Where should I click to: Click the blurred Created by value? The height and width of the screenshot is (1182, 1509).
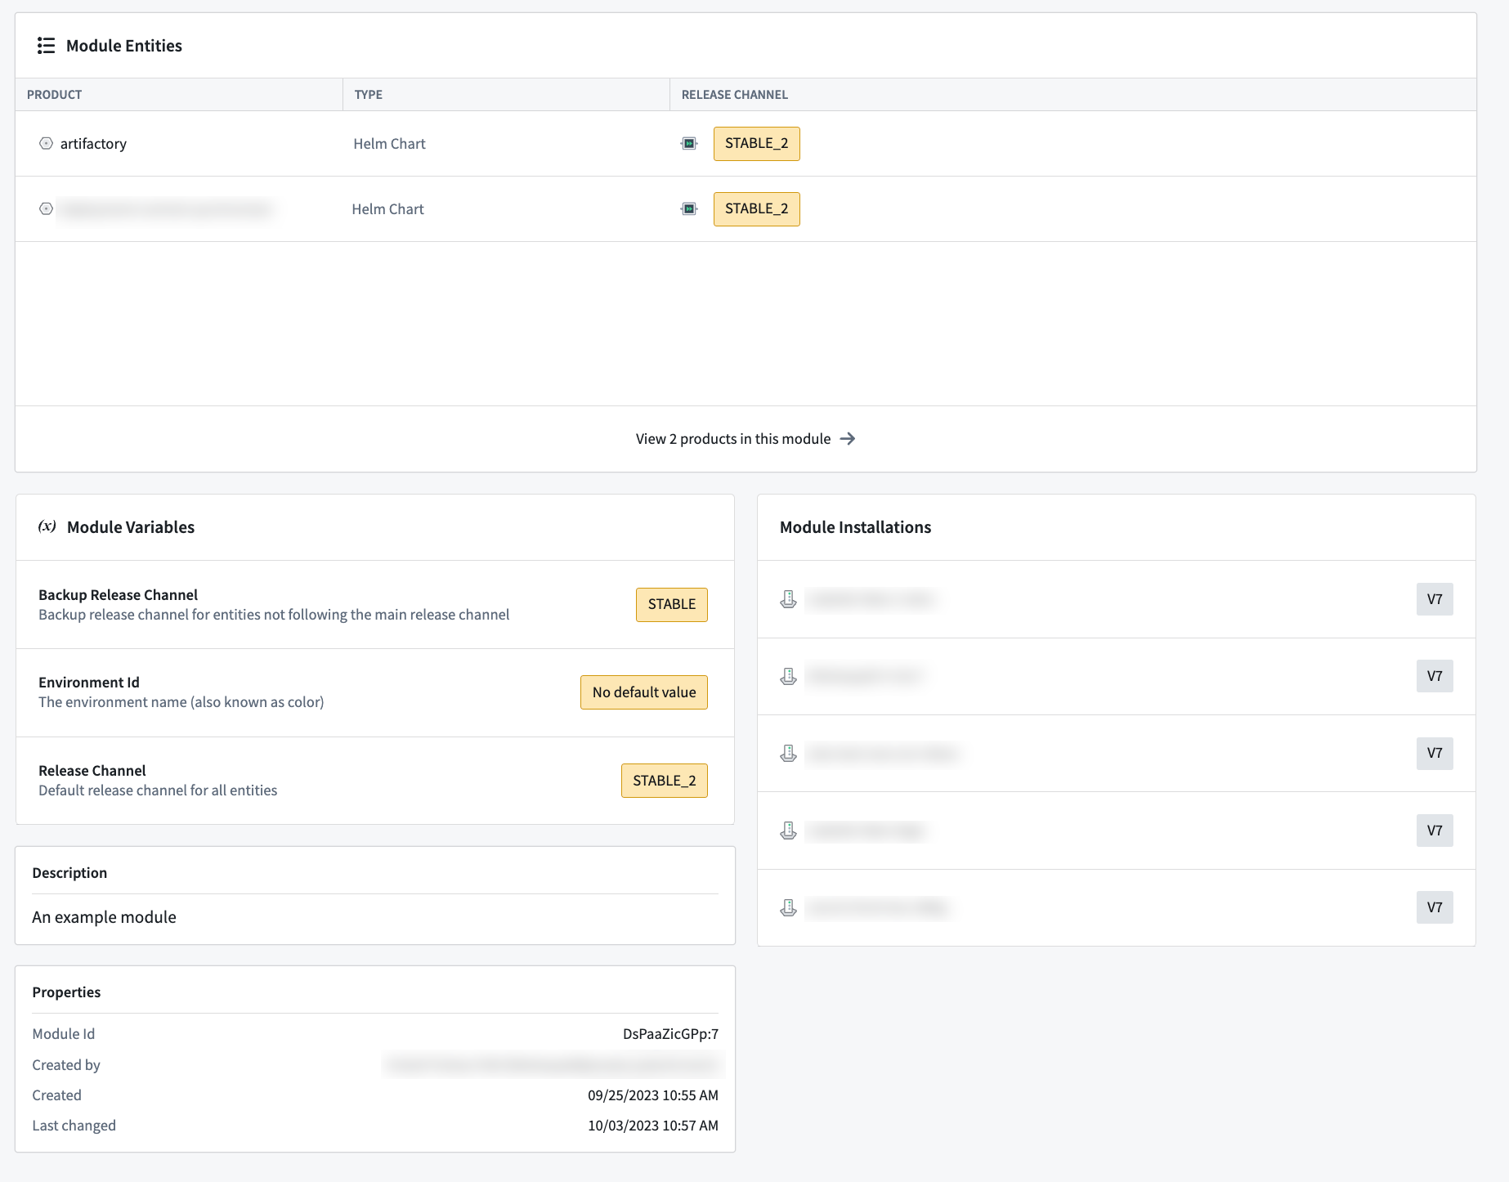coord(553,1064)
